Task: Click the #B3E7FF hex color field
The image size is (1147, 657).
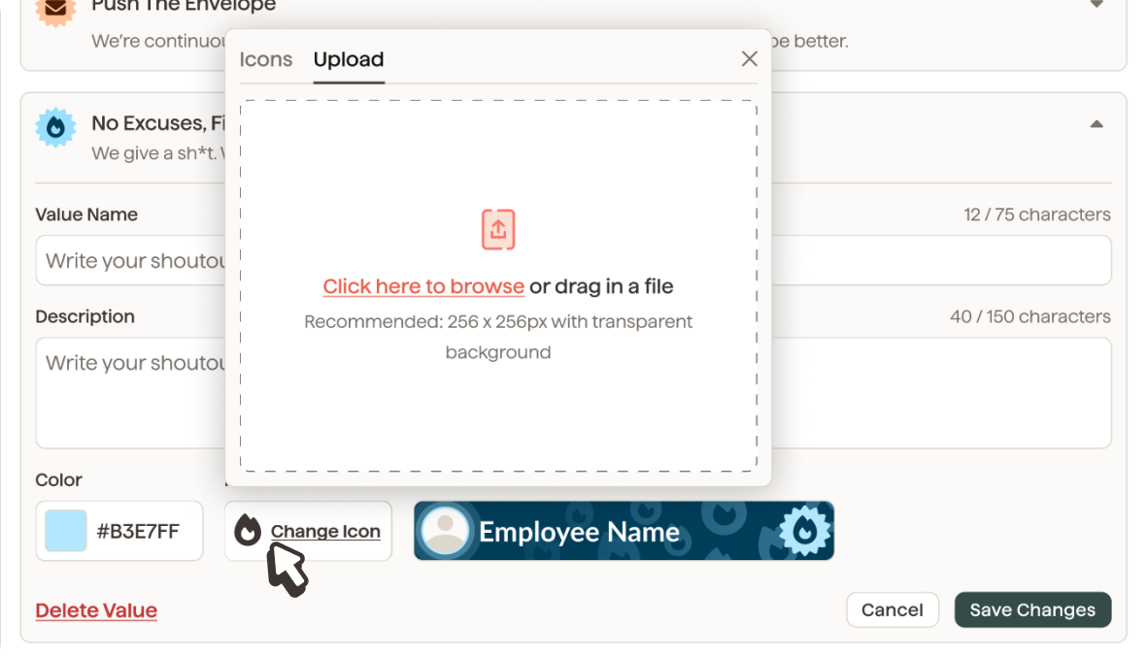Action: pos(119,531)
